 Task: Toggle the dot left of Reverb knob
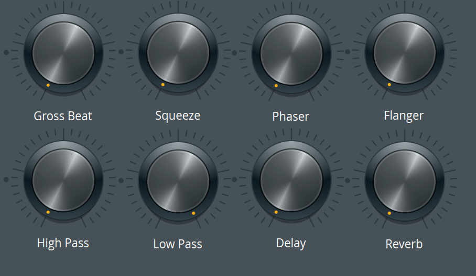pyautogui.click(x=347, y=180)
